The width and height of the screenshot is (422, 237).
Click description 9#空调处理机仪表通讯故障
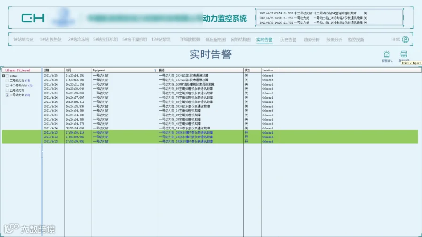(x=186, y=88)
